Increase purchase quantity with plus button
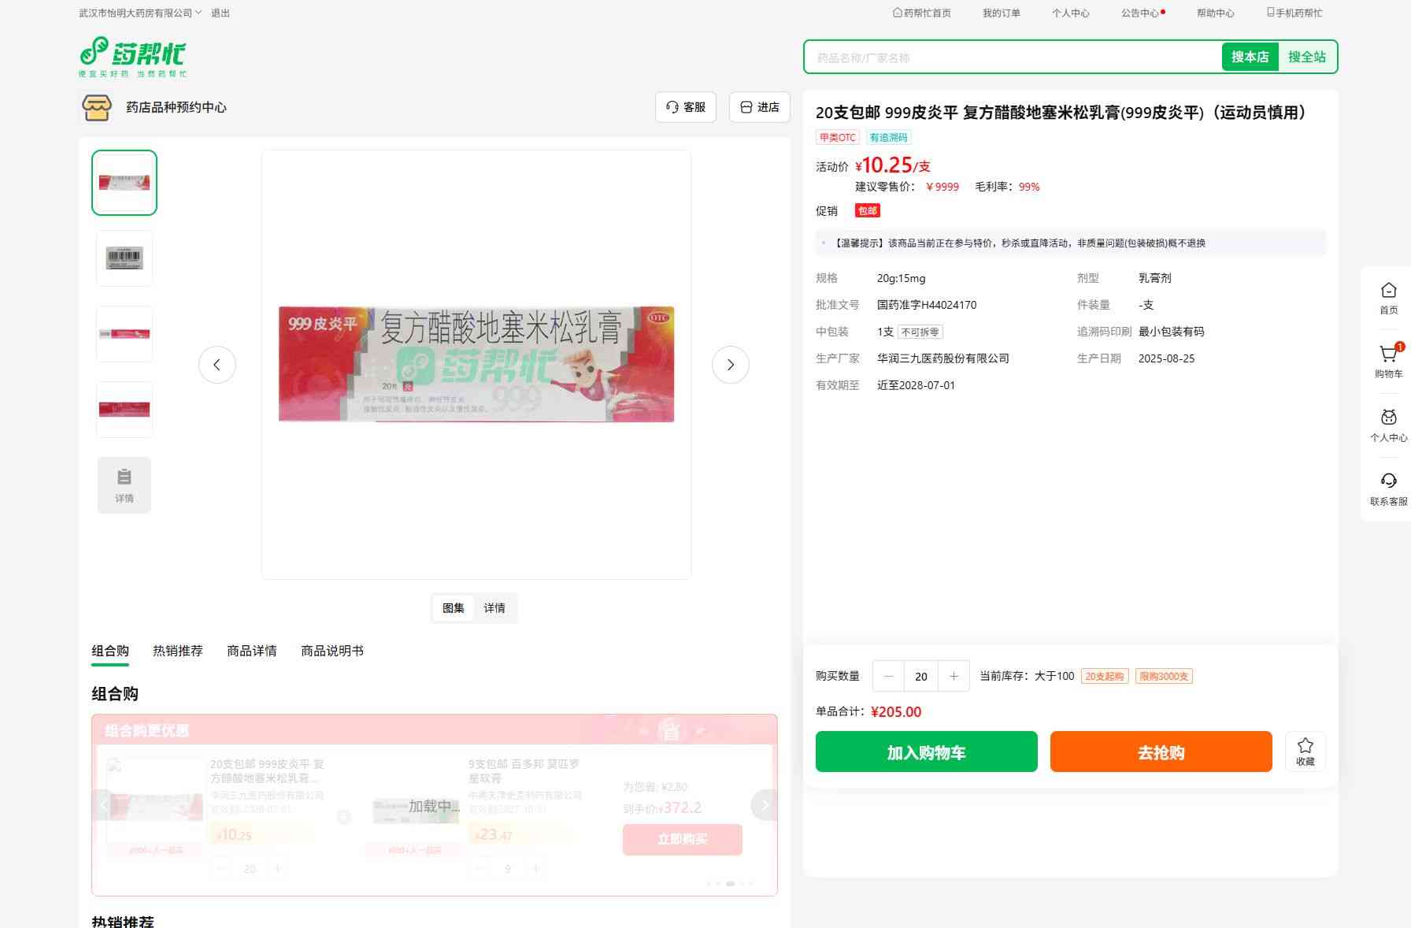This screenshot has width=1411, height=928. pos(954,676)
